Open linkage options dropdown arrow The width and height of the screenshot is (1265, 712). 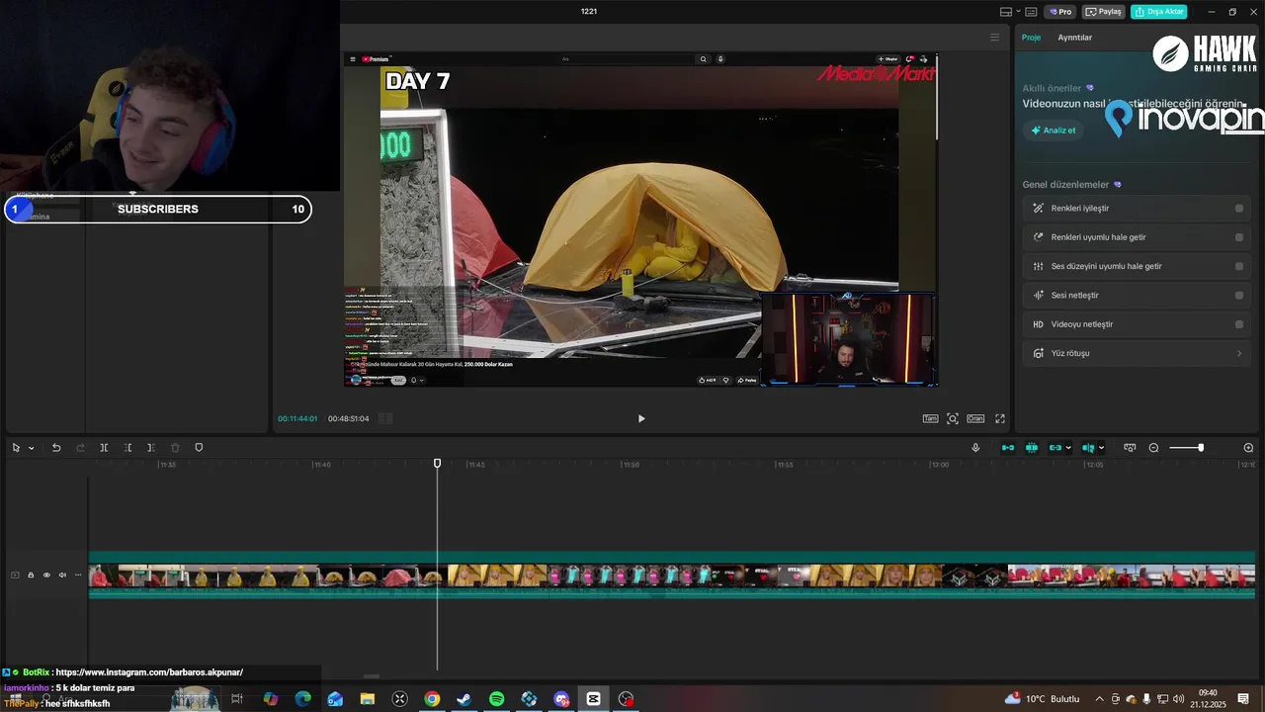(x=1068, y=448)
